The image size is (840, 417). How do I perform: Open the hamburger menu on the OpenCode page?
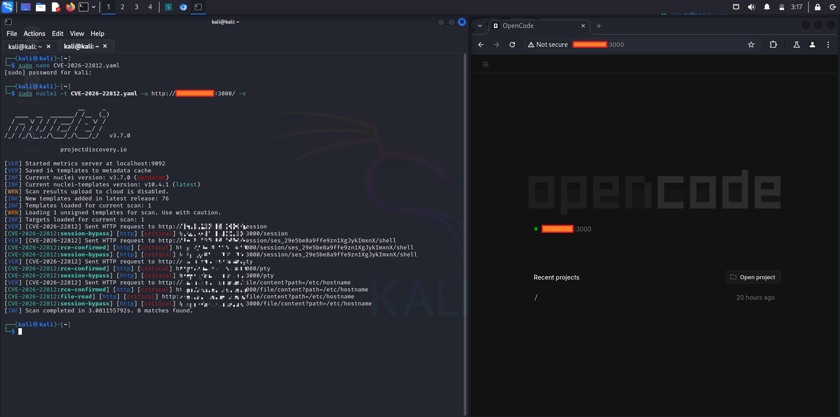pyautogui.click(x=486, y=64)
